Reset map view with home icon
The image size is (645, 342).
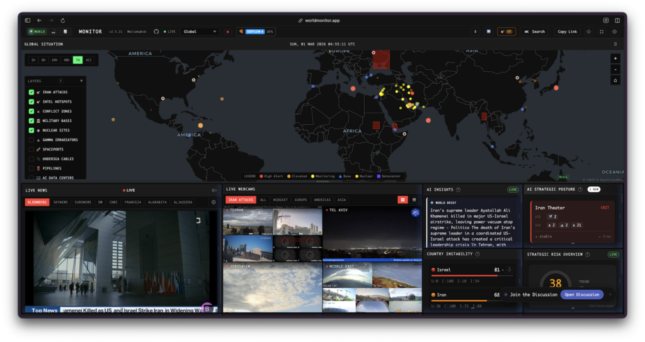pyautogui.click(x=615, y=80)
